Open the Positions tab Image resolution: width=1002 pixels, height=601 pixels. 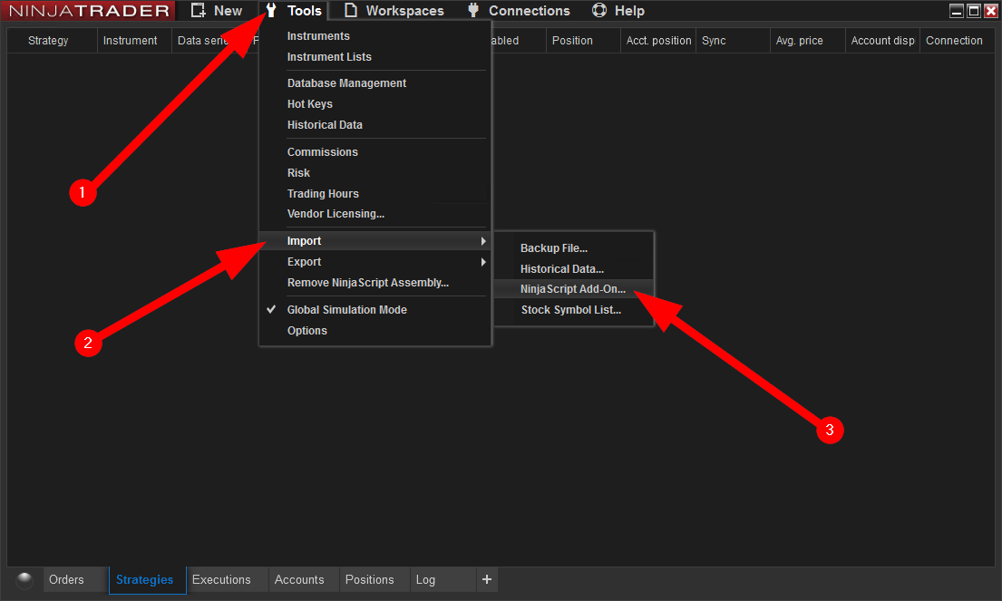(369, 580)
